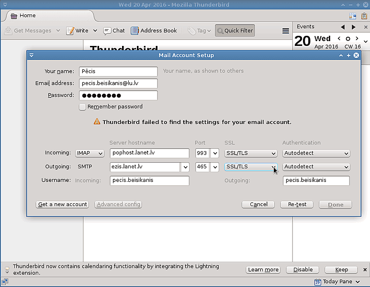Open the Thunderbird hamburger menu
The height and width of the screenshot is (287, 370).
pos(286,31)
